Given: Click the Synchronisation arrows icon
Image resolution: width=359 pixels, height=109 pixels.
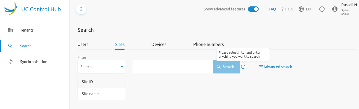Looking at the screenshot, I should [x=10, y=62].
